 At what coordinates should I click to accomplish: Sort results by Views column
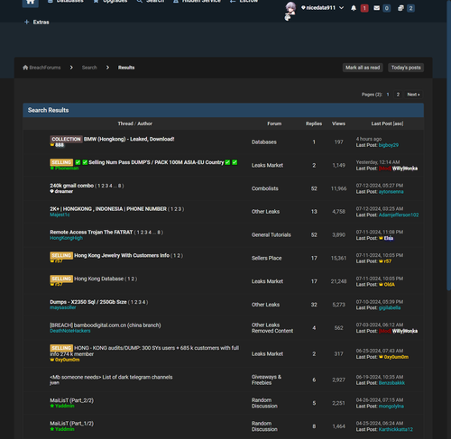338,123
